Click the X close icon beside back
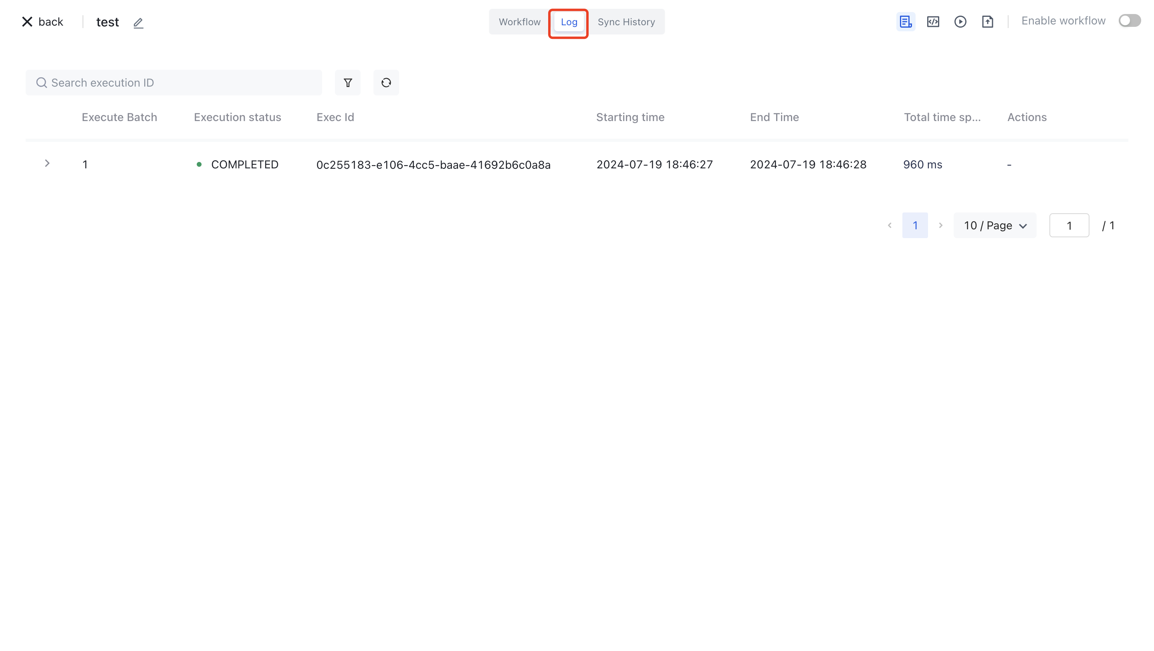 tap(27, 21)
